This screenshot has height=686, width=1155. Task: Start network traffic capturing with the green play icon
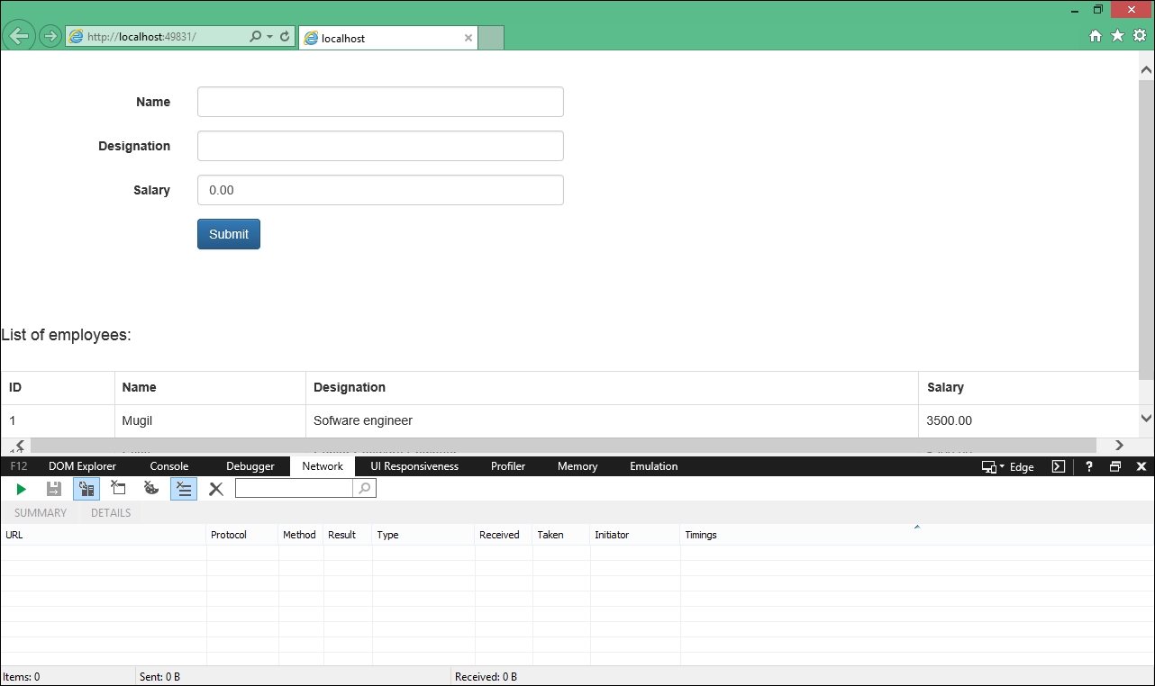[22, 489]
